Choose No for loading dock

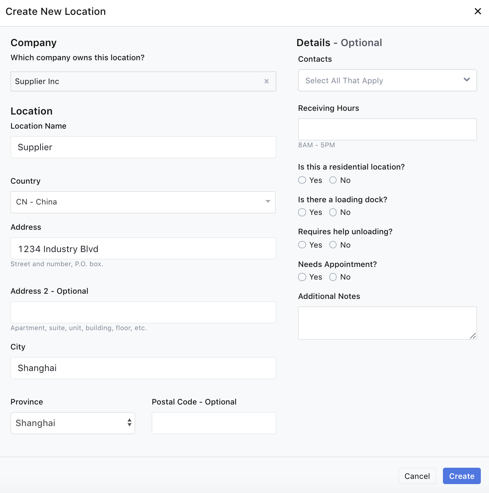(x=333, y=212)
